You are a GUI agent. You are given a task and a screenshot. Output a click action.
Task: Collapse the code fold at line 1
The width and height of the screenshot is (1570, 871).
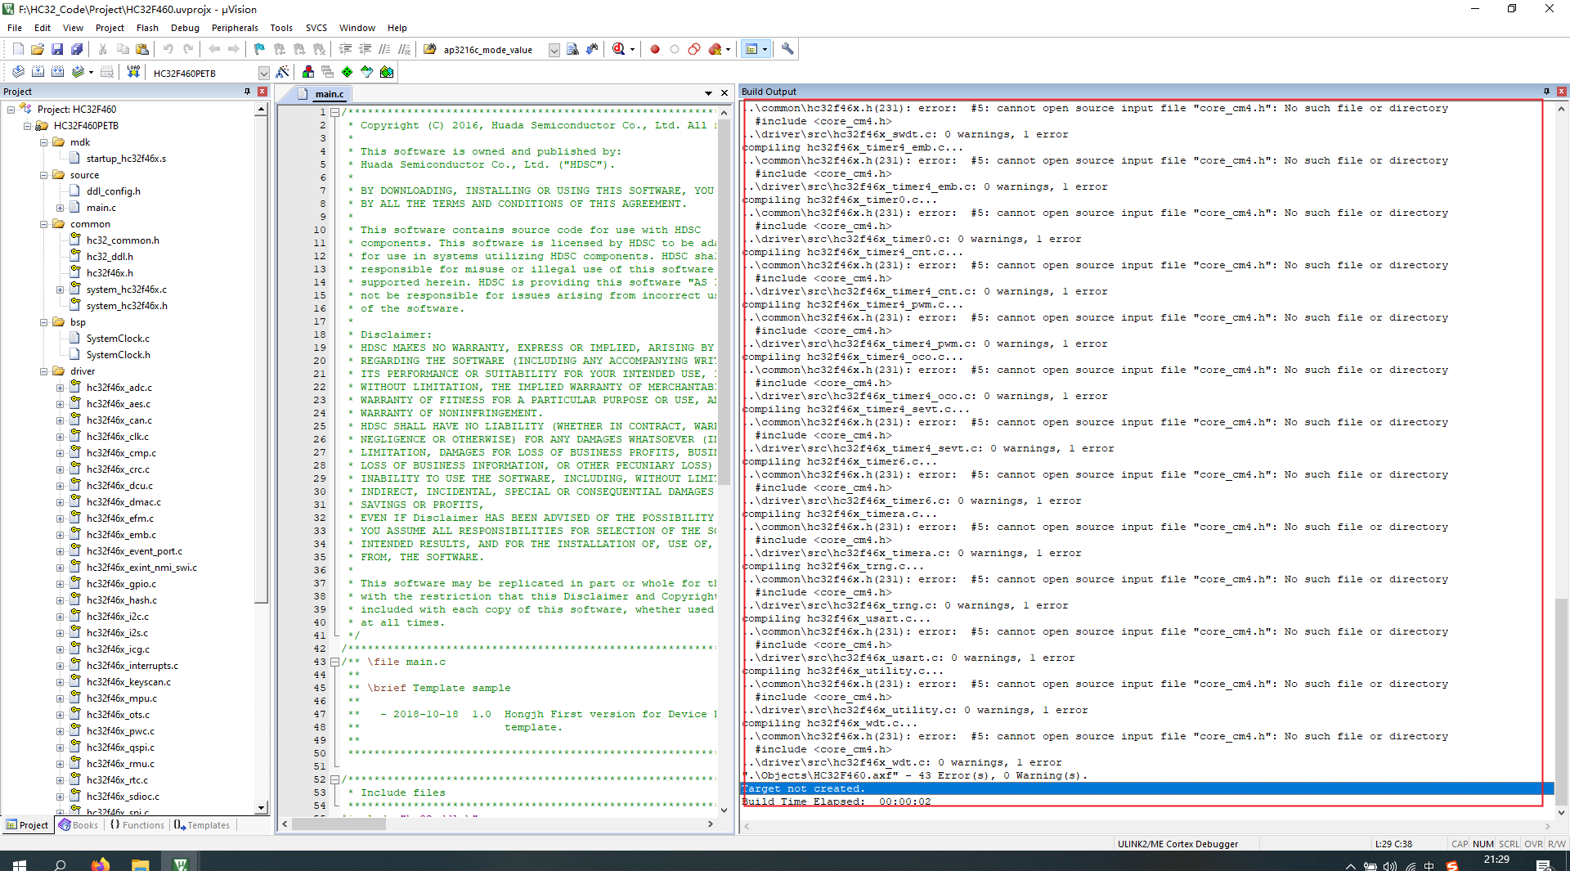tap(334, 112)
